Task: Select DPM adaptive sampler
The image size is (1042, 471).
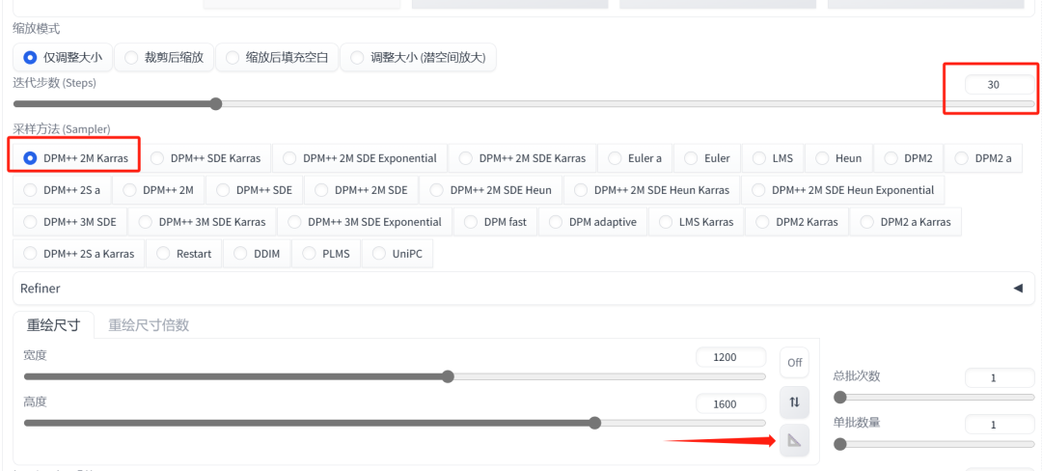Action: tap(592, 222)
